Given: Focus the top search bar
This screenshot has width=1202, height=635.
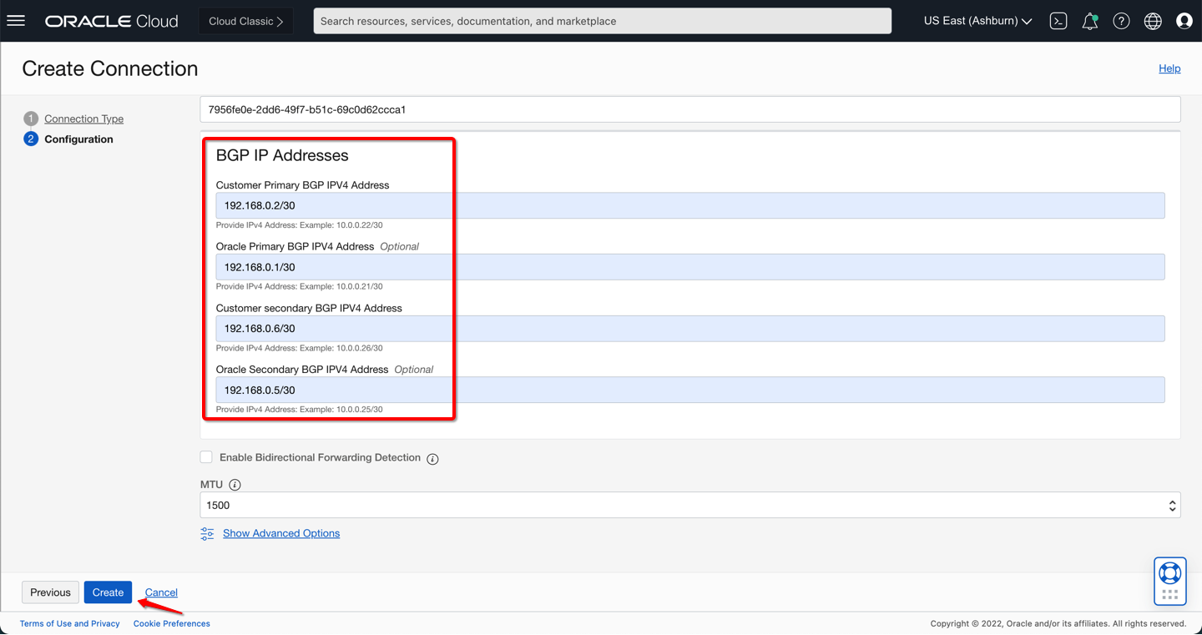Looking at the screenshot, I should 603,21.
